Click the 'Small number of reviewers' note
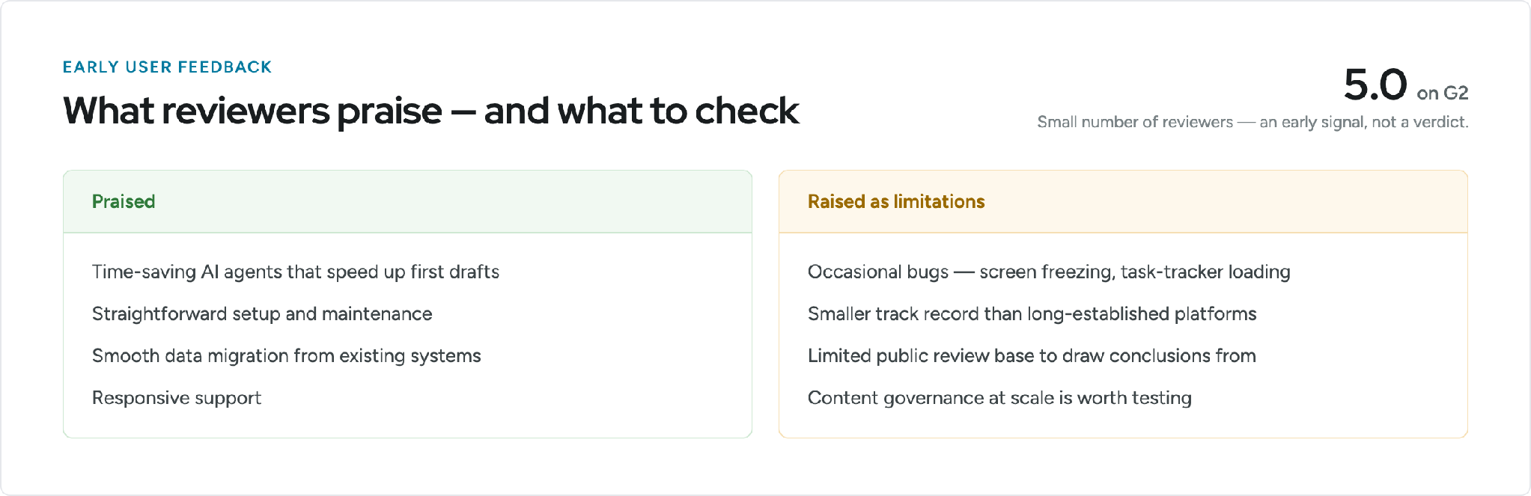1531x496 pixels. (1253, 122)
